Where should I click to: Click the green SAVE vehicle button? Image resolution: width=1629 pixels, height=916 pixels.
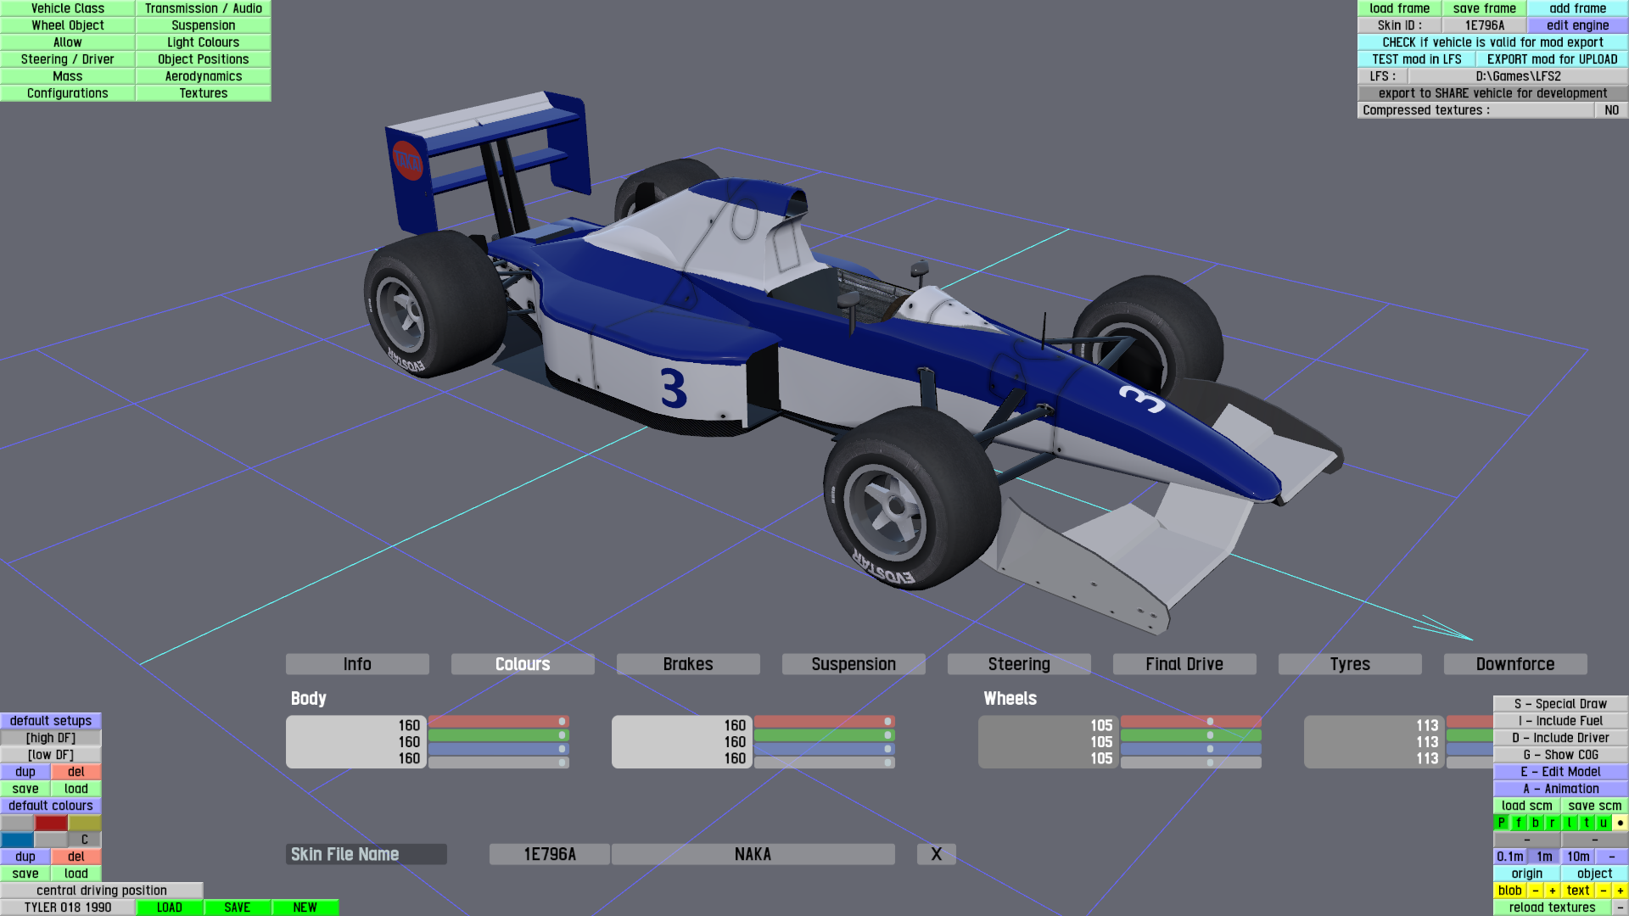[x=238, y=908]
